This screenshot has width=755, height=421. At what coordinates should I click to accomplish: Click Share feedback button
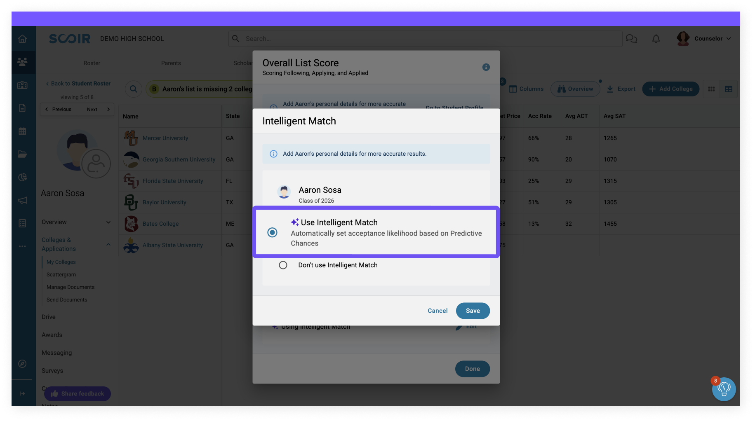click(x=78, y=394)
